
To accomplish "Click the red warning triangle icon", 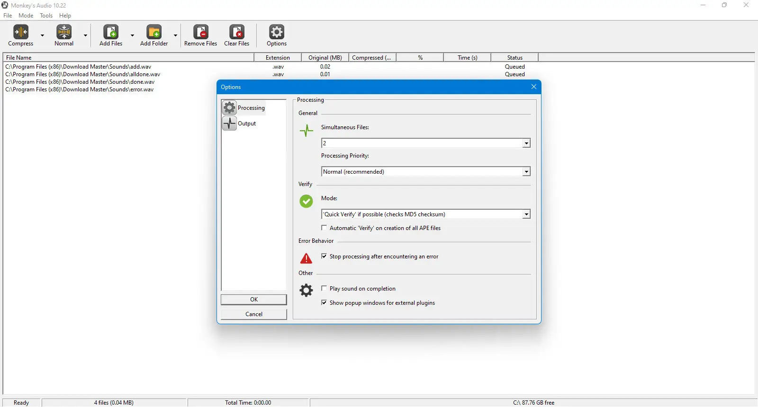I will coord(307,258).
